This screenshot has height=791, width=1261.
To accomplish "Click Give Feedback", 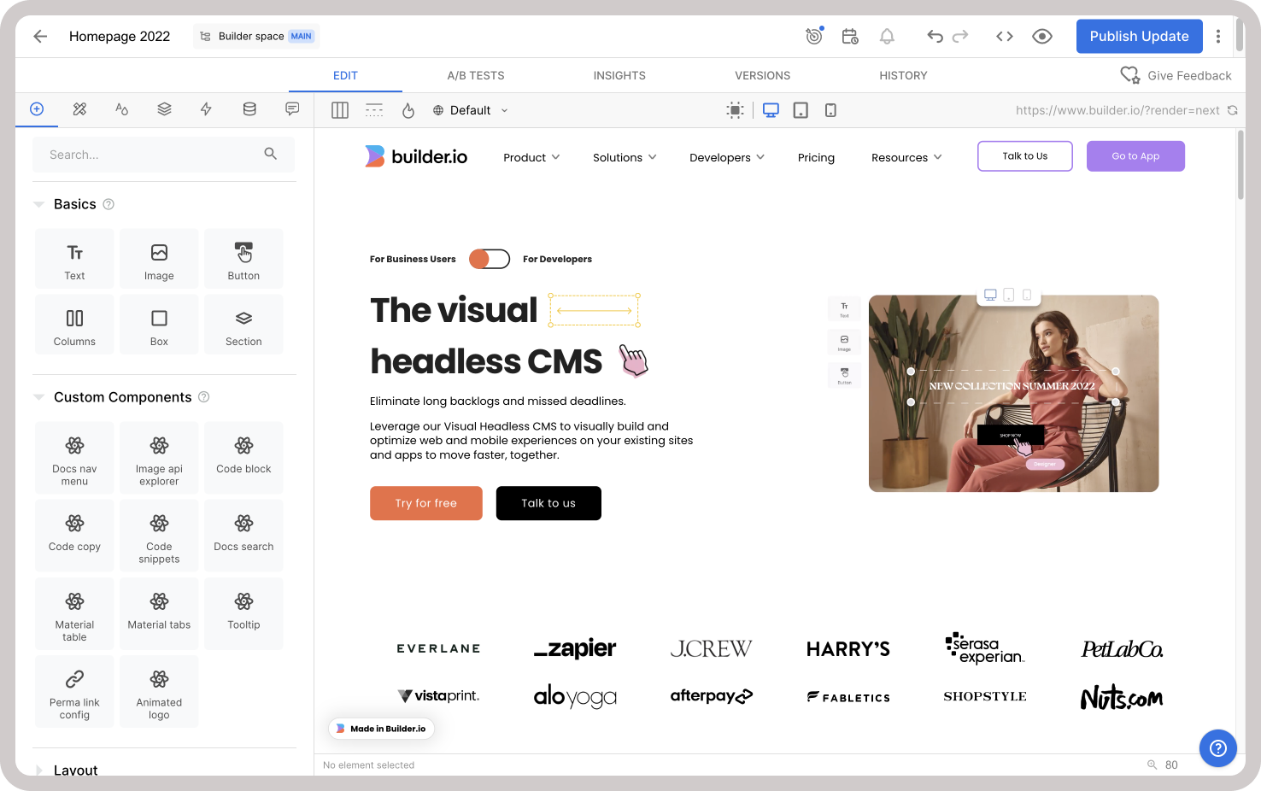I will [1176, 75].
